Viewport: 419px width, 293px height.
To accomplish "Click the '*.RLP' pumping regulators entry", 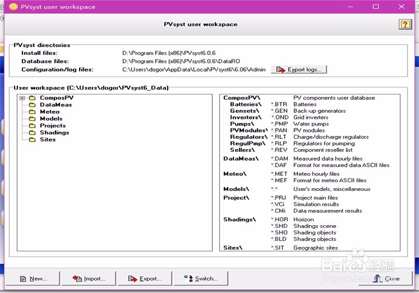I will [x=279, y=144].
